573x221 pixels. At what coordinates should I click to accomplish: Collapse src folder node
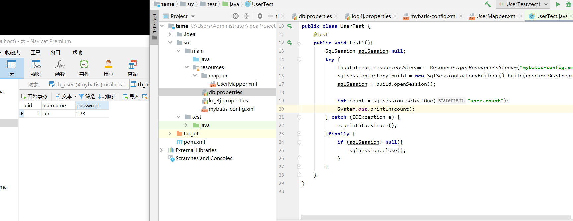point(170,42)
